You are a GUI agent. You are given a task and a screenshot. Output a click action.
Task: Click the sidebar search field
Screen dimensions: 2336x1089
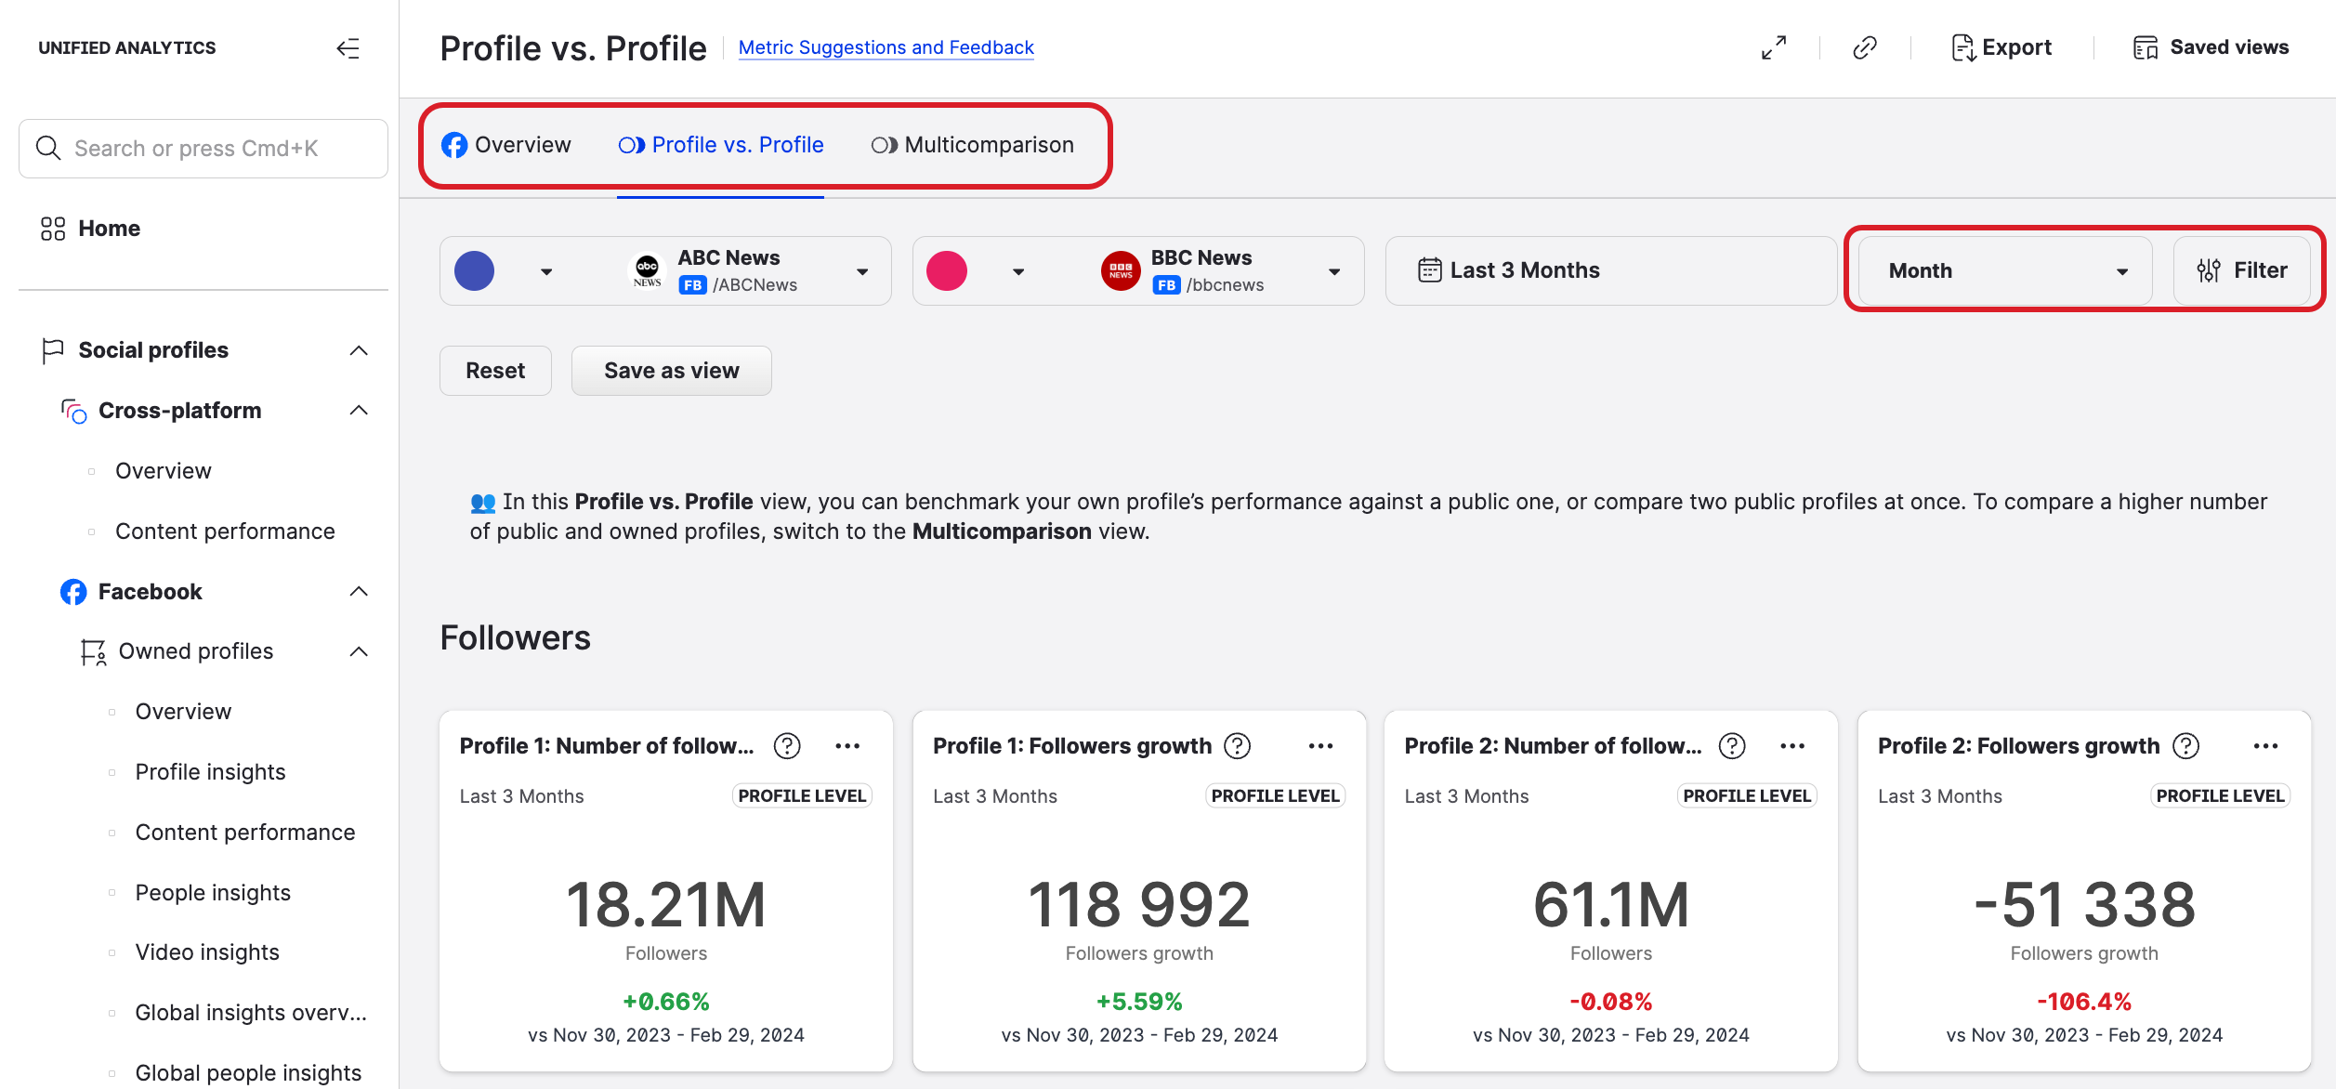pos(203,149)
